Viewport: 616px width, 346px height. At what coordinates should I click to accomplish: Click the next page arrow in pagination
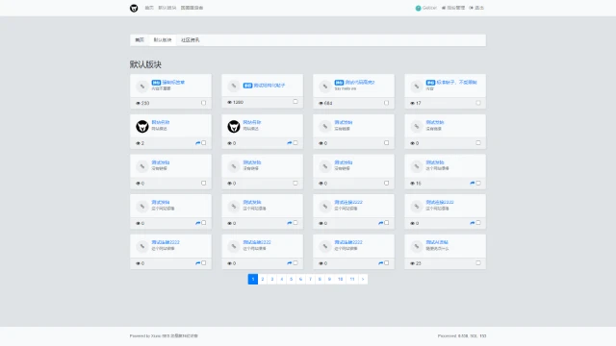point(363,279)
